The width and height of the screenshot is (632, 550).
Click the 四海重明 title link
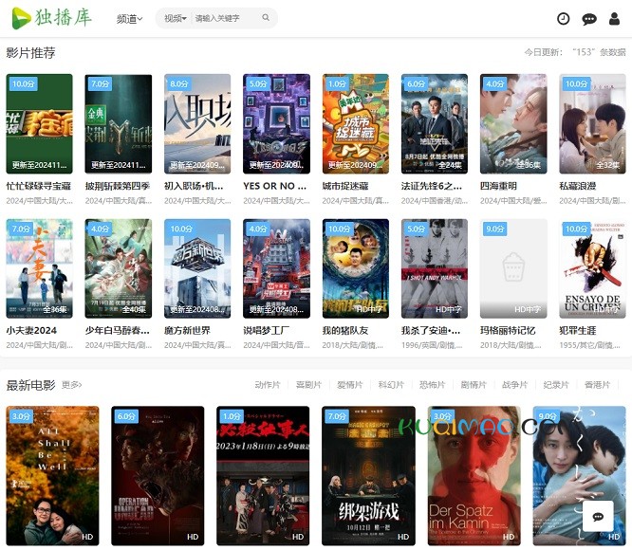[498, 186]
